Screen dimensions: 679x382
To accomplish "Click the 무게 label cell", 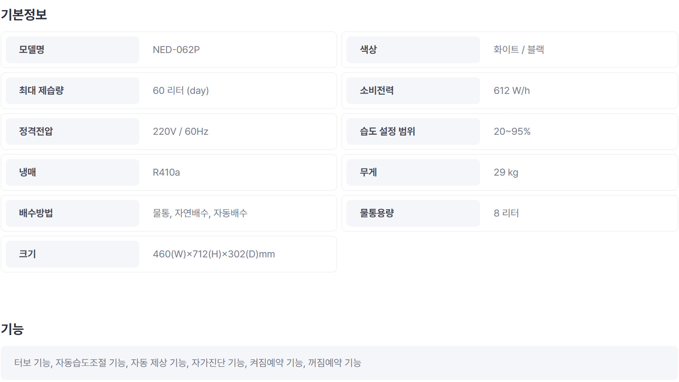I will [413, 172].
